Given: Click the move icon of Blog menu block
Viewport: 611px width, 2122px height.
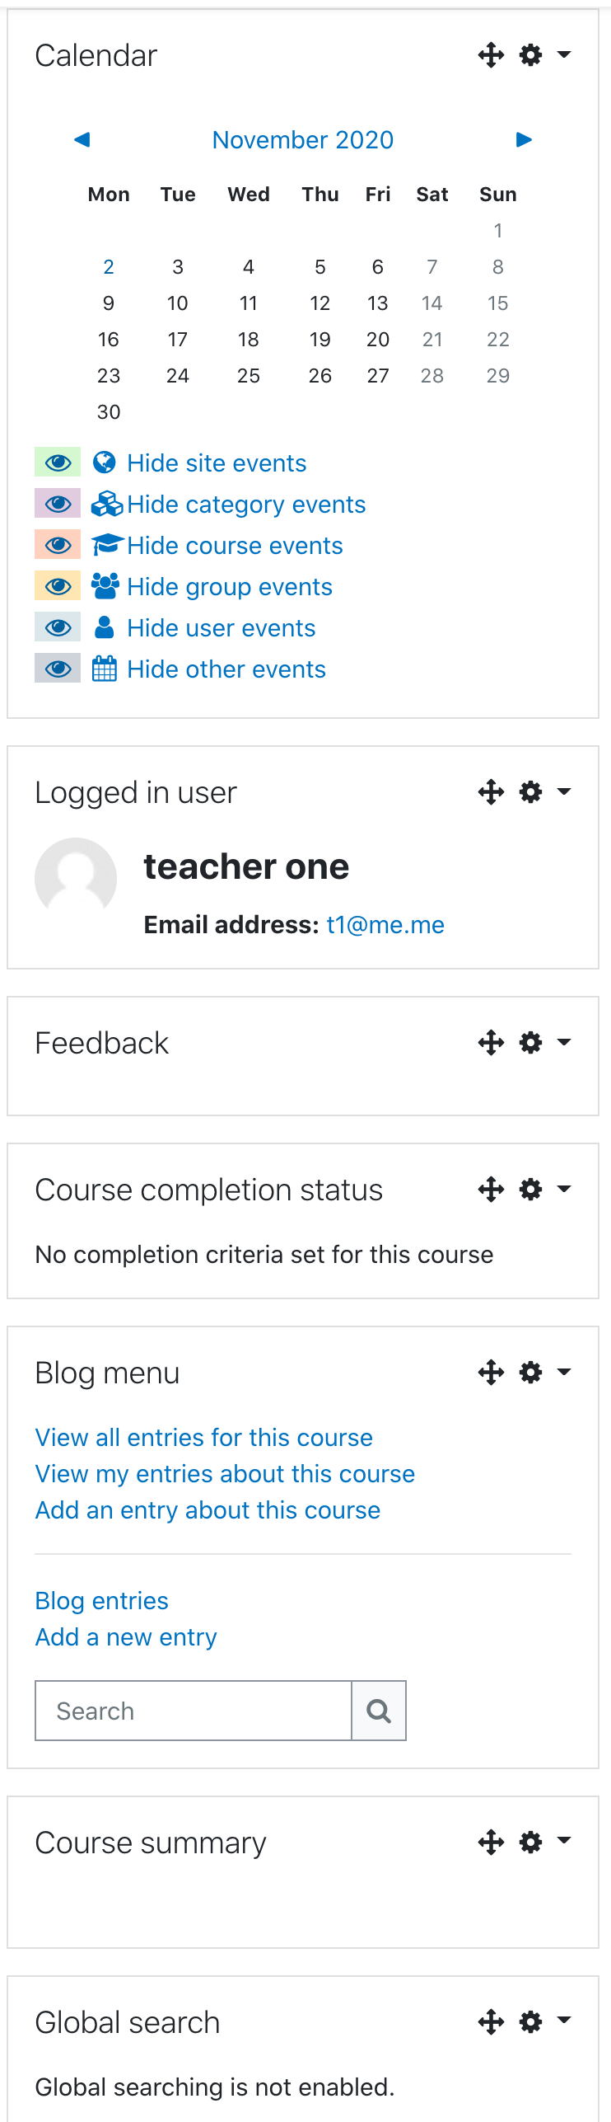Looking at the screenshot, I should (492, 1373).
